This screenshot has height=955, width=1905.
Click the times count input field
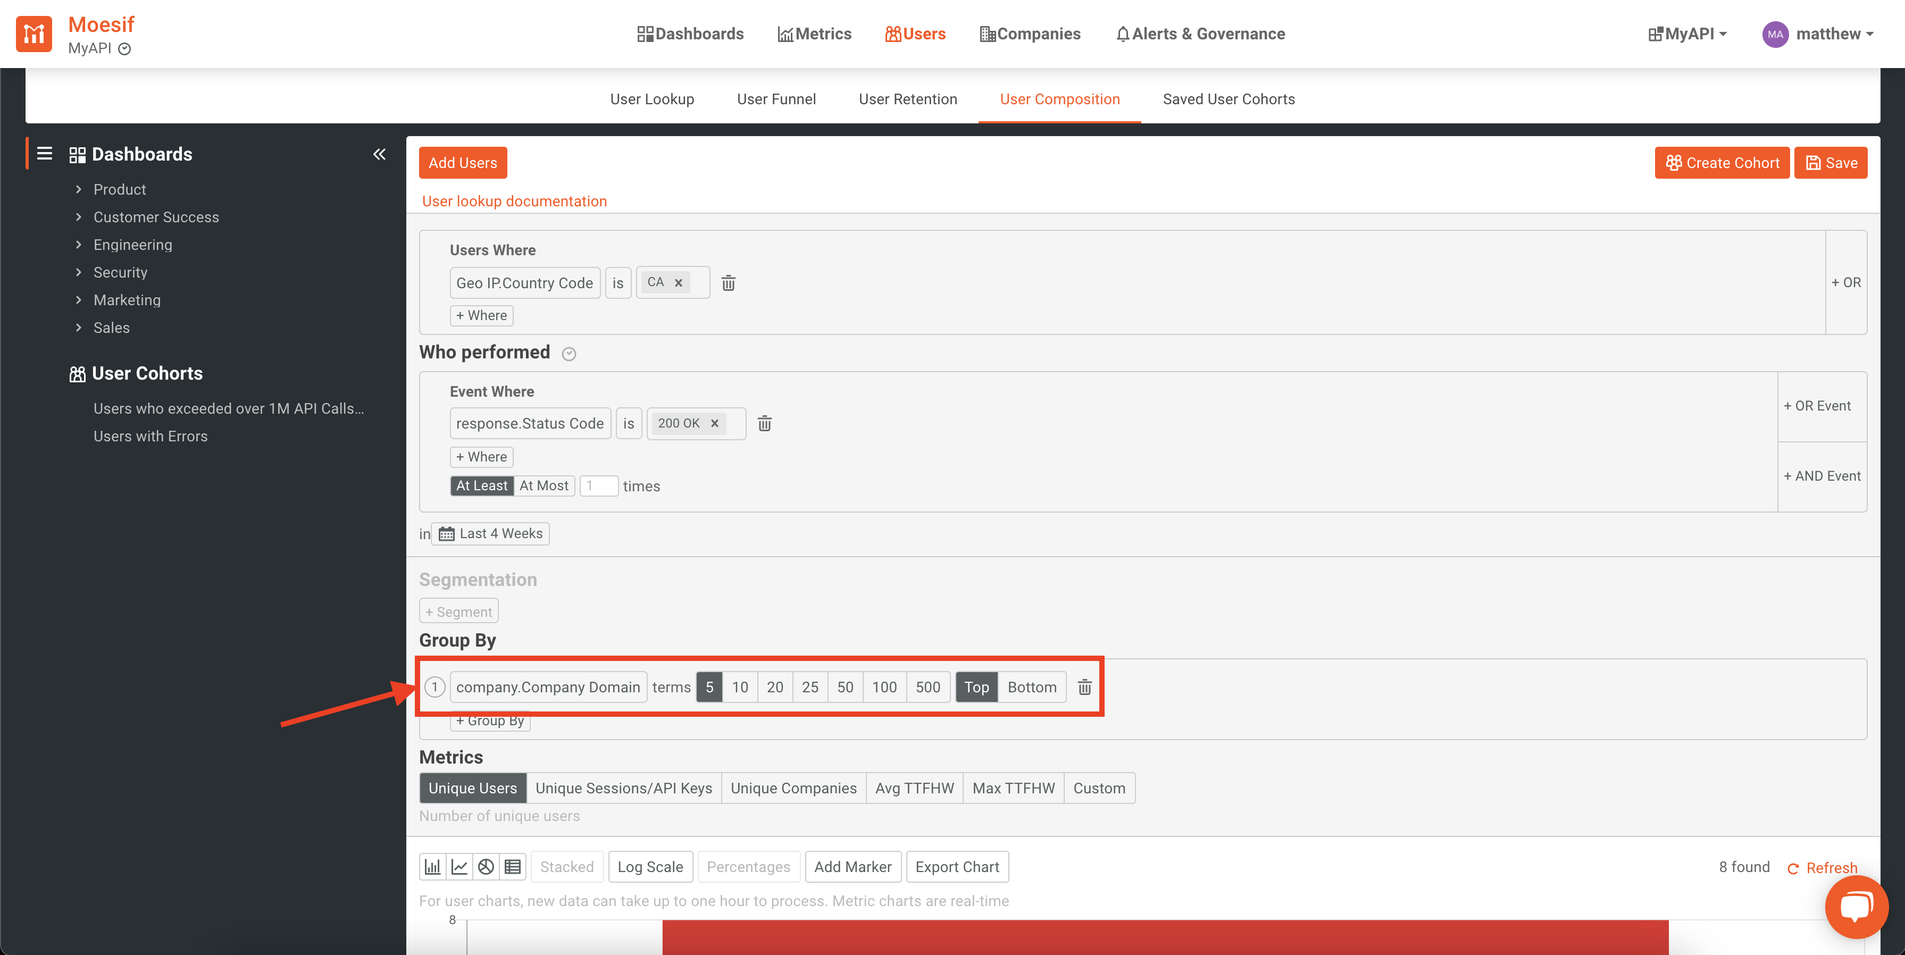(x=598, y=485)
